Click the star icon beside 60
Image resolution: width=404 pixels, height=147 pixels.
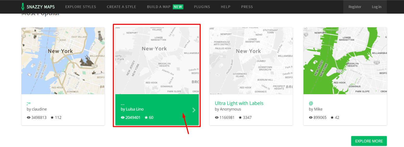point(146,118)
